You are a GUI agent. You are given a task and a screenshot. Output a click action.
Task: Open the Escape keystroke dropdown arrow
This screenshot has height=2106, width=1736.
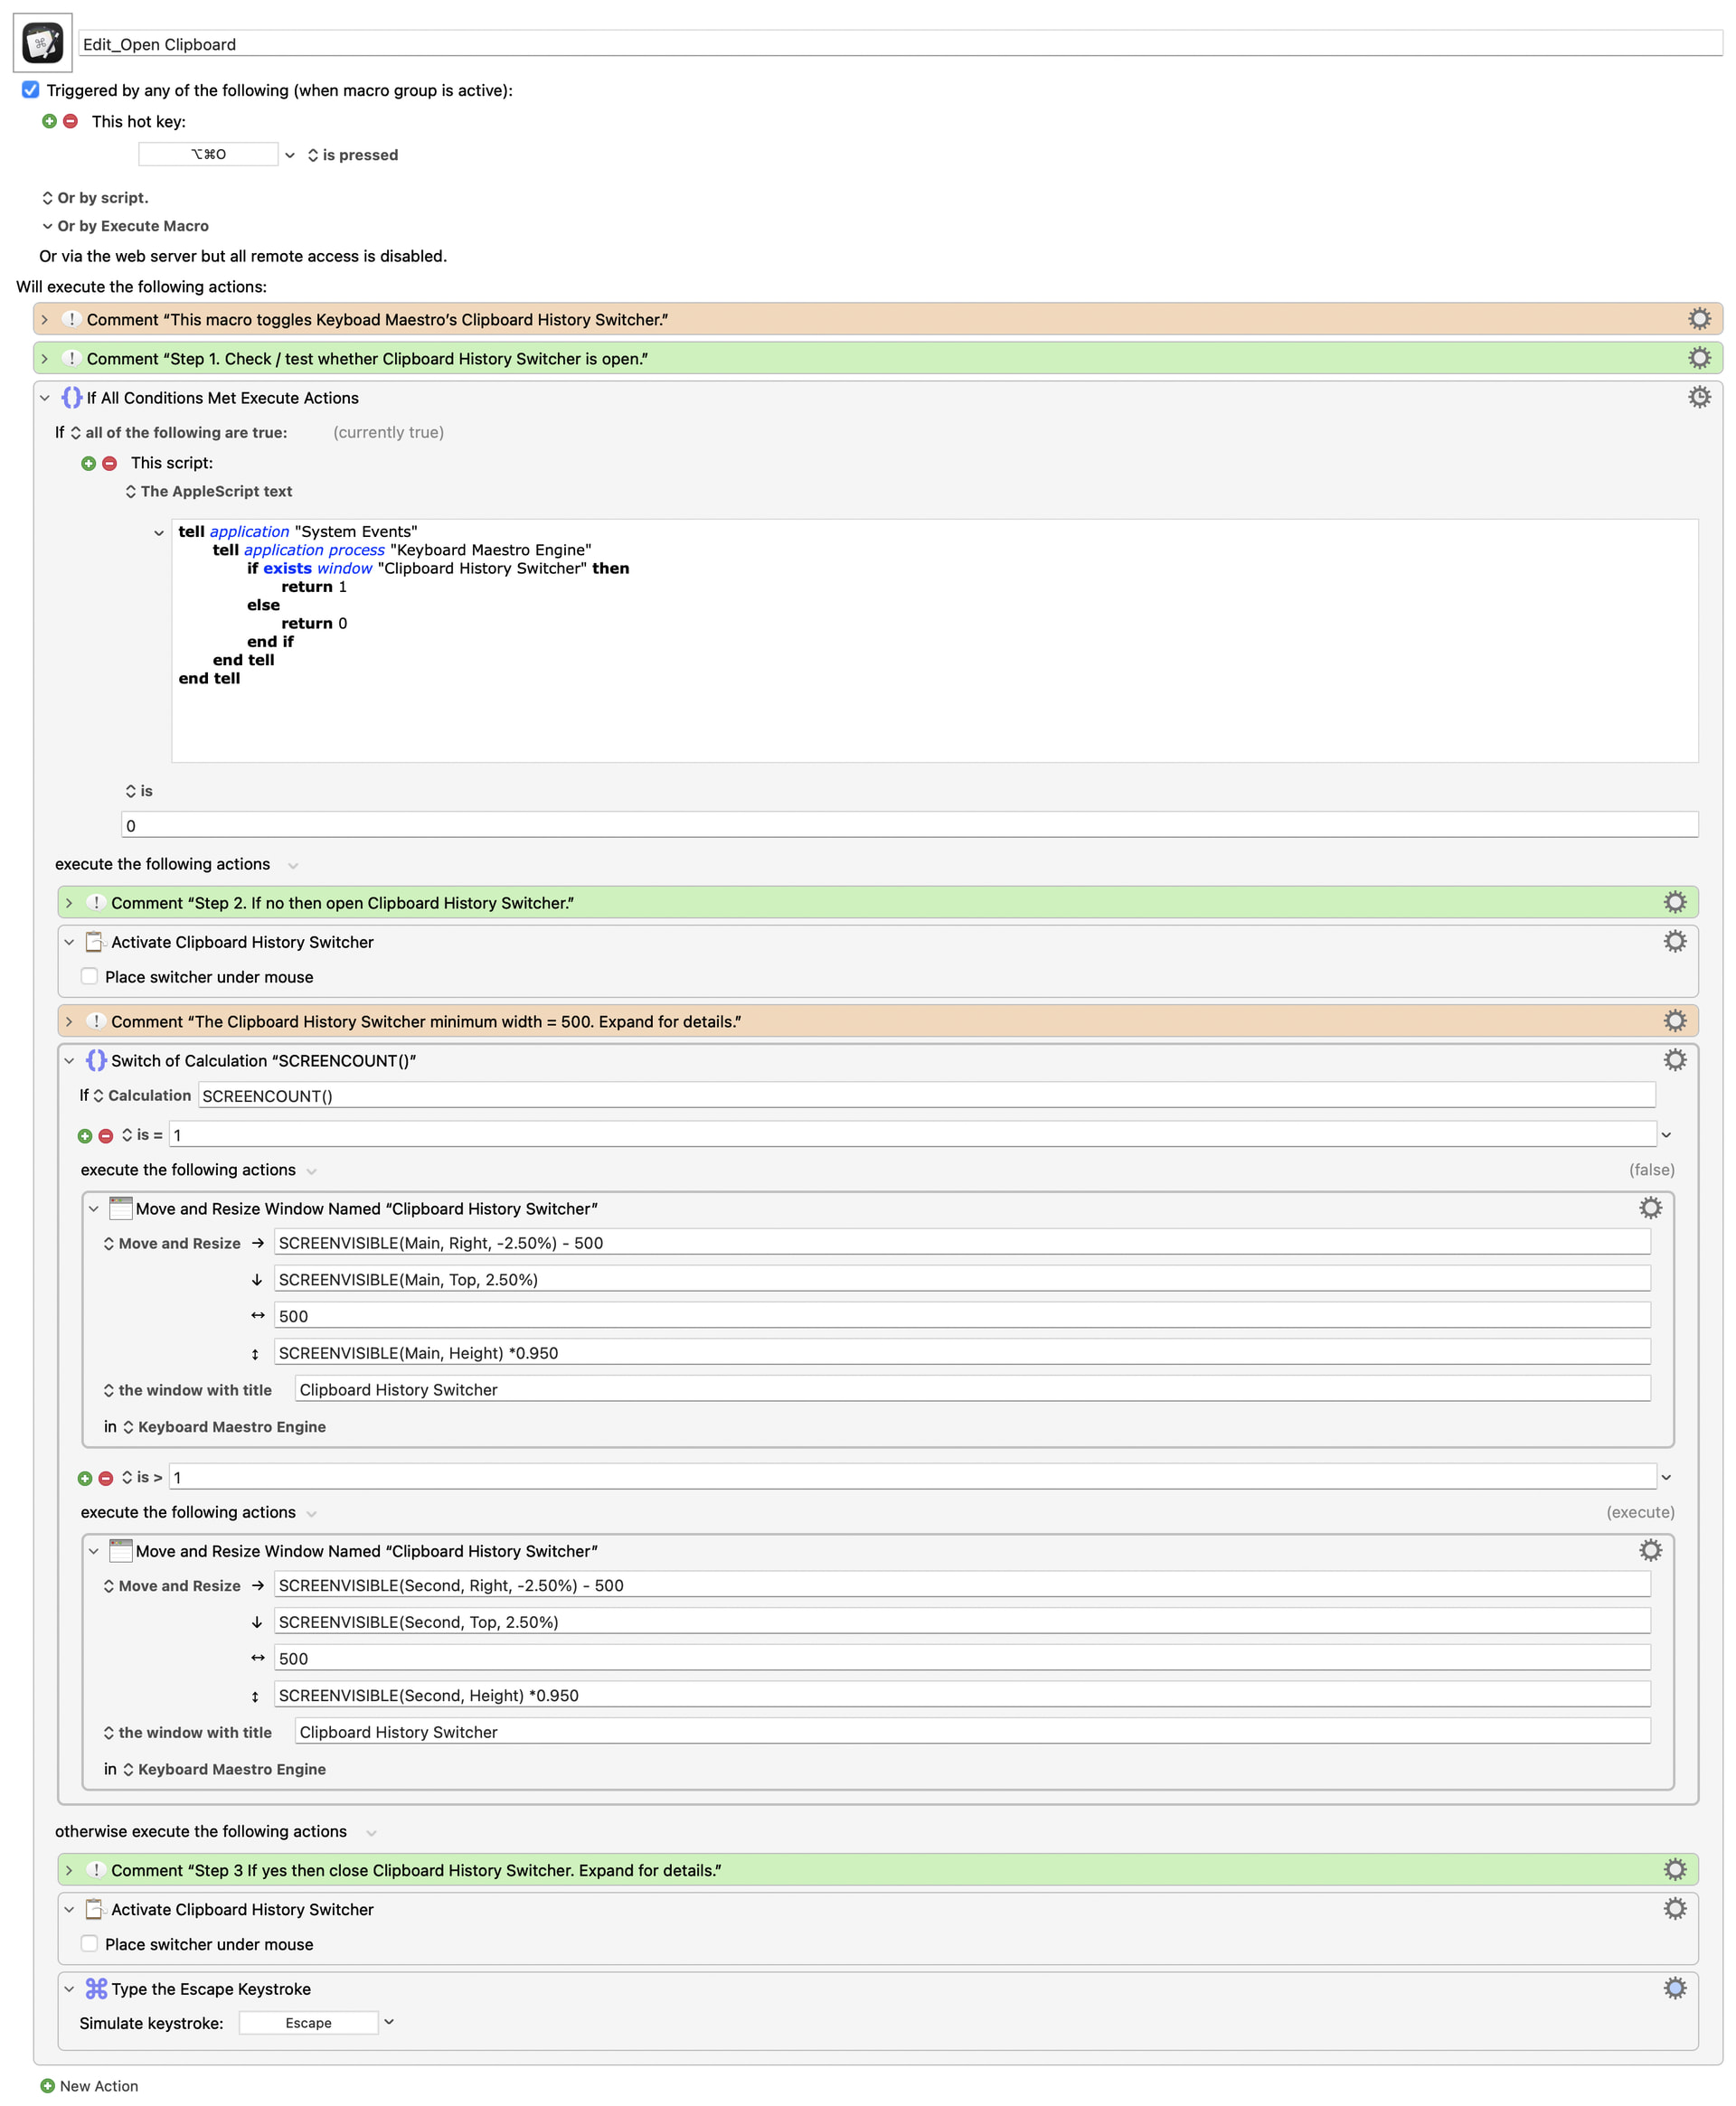389,2021
